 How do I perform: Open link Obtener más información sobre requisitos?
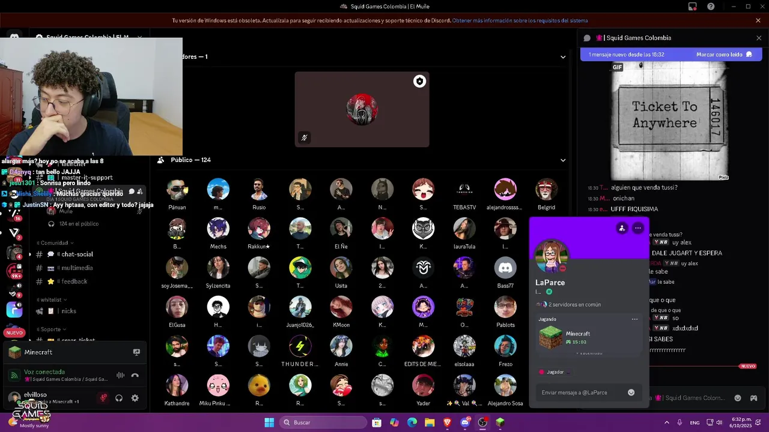pyautogui.click(x=520, y=20)
